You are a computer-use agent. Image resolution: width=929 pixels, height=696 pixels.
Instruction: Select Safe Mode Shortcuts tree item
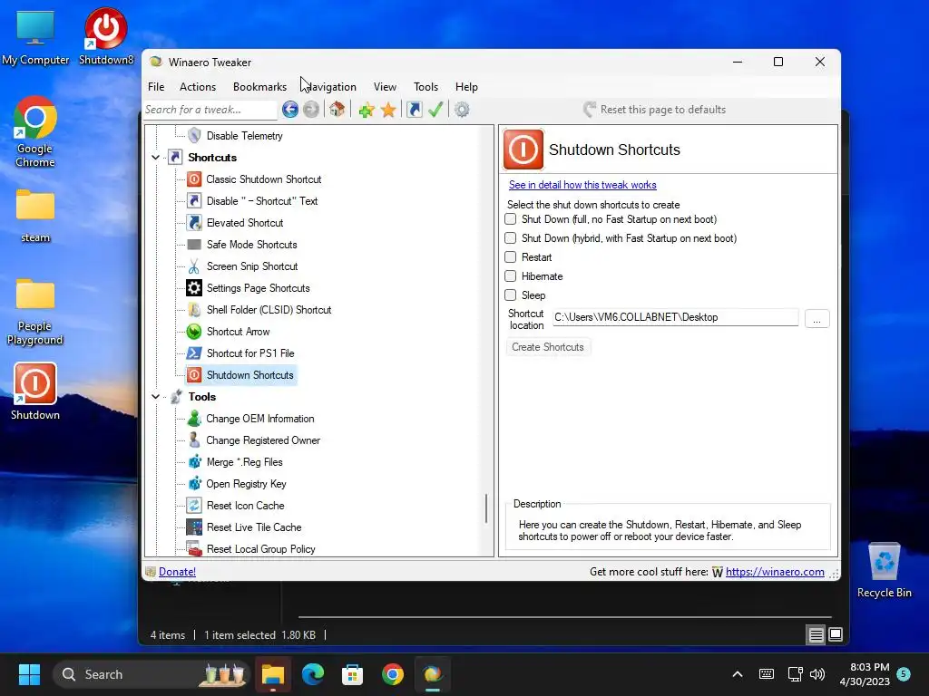pos(251,245)
